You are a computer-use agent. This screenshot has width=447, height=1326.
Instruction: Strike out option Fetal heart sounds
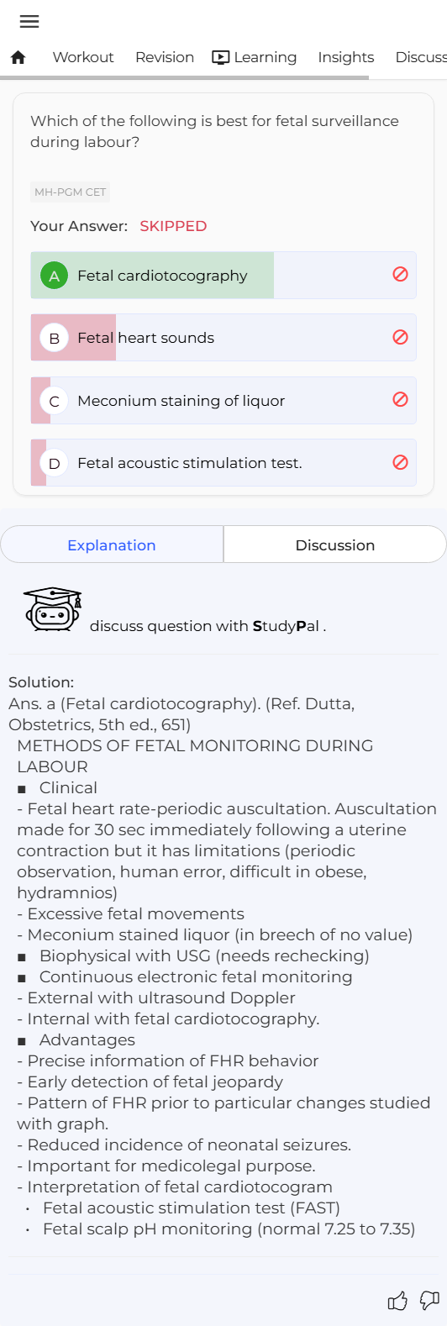[x=401, y=337]
